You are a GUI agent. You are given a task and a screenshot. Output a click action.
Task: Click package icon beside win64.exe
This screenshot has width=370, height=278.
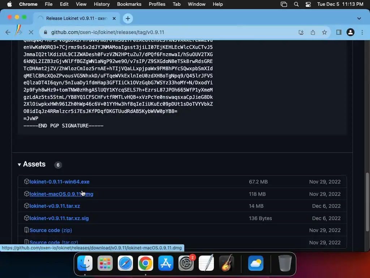26,181
